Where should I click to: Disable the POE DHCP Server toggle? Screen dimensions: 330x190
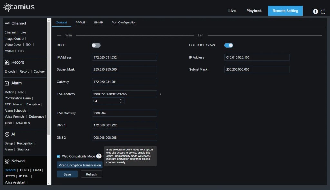pos(228,45)
